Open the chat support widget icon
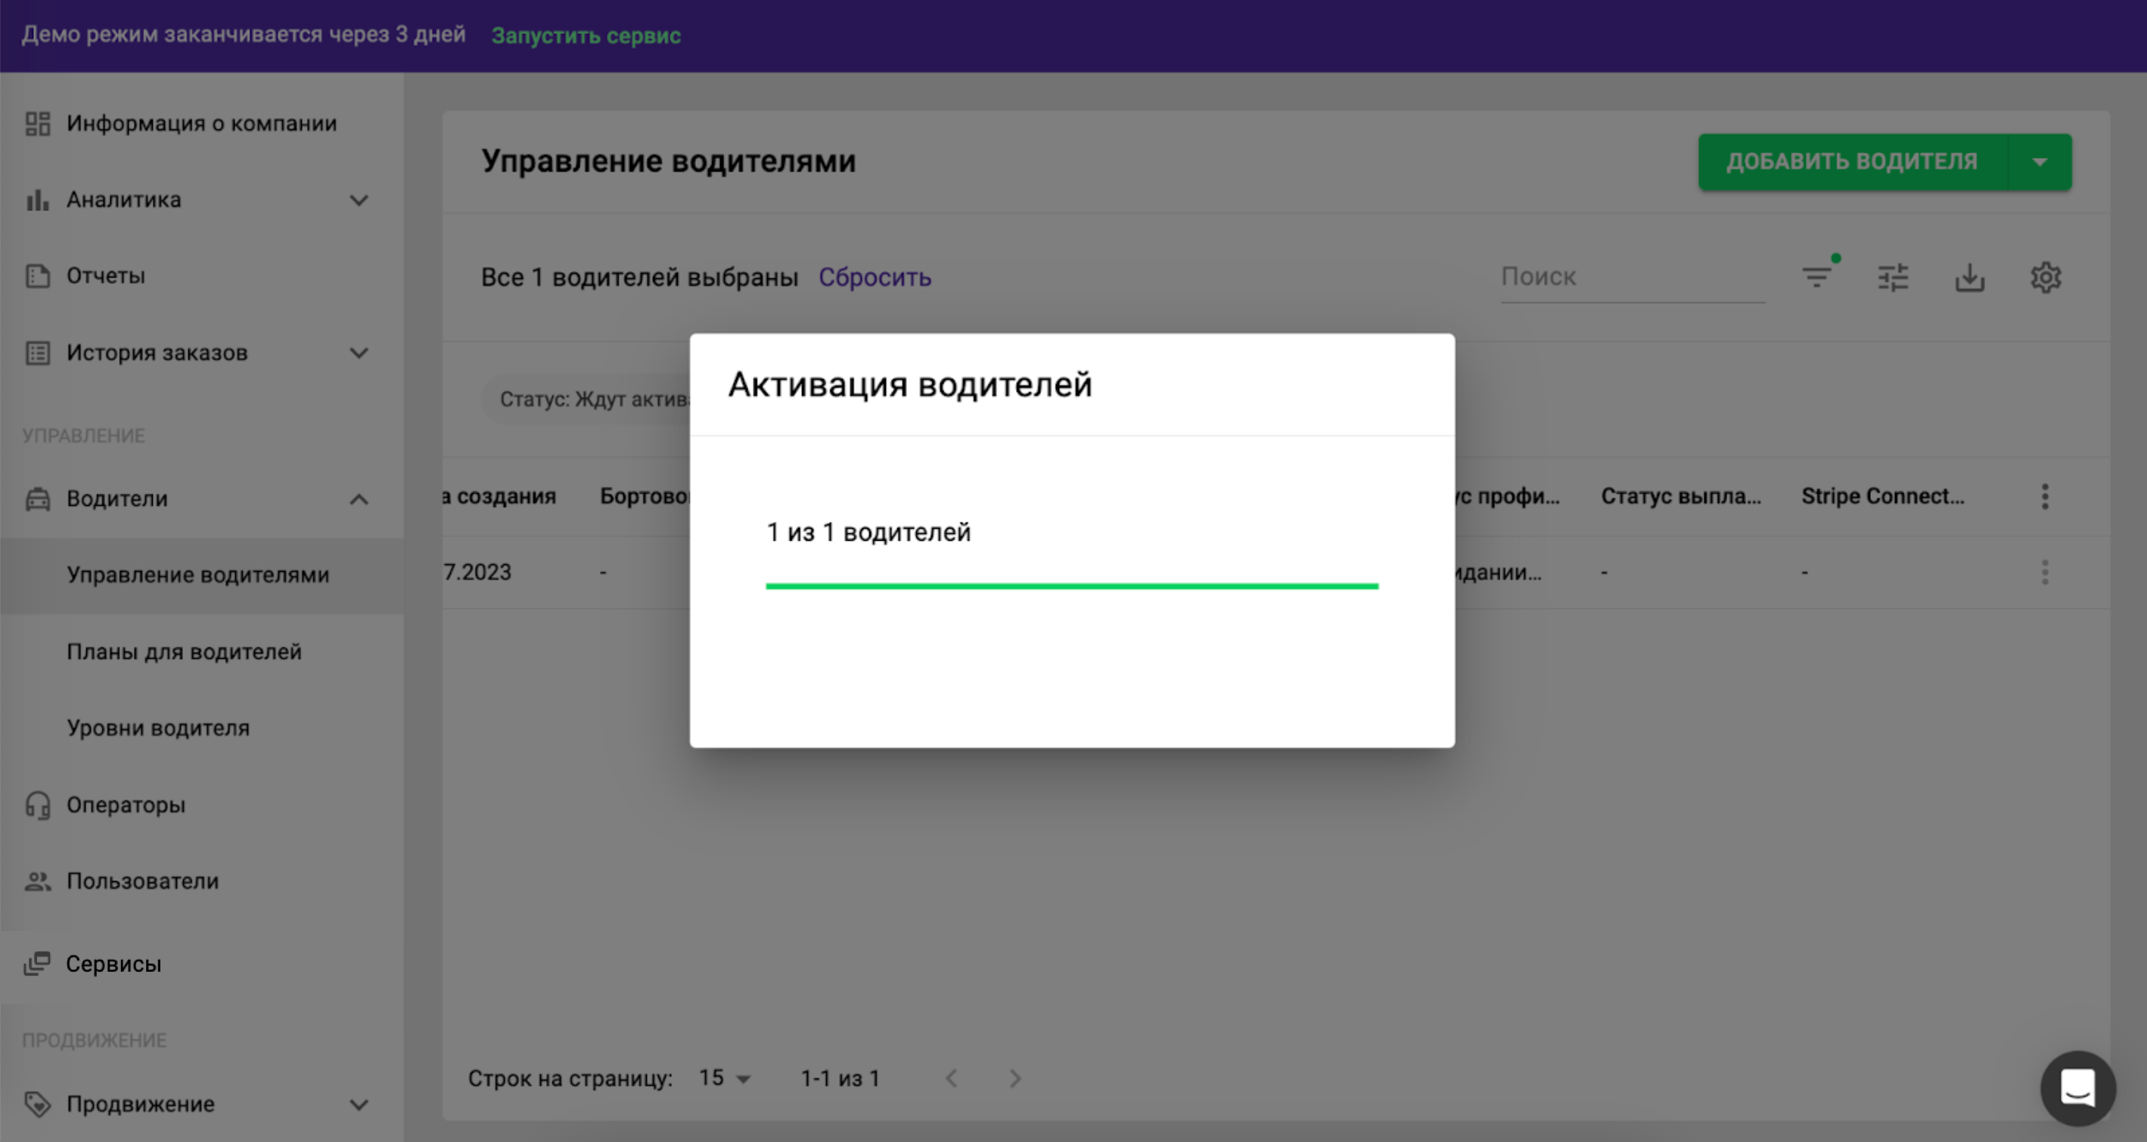 2077,1088
